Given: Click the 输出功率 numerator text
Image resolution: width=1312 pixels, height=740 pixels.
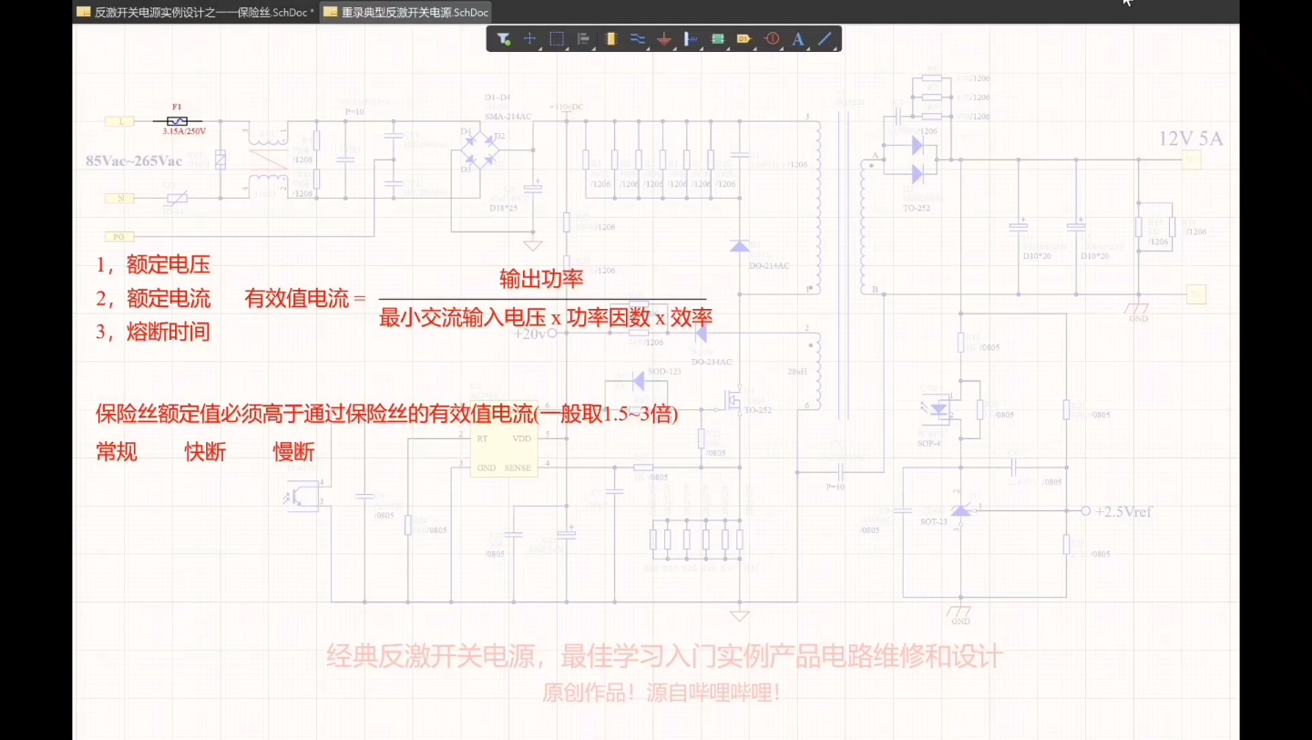Looking at the screenshot, I should coord(541,279).
